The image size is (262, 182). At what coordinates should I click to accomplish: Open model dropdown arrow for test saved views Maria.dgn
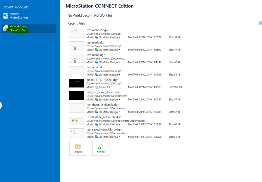pyautogui.click(x=120, y=137)
